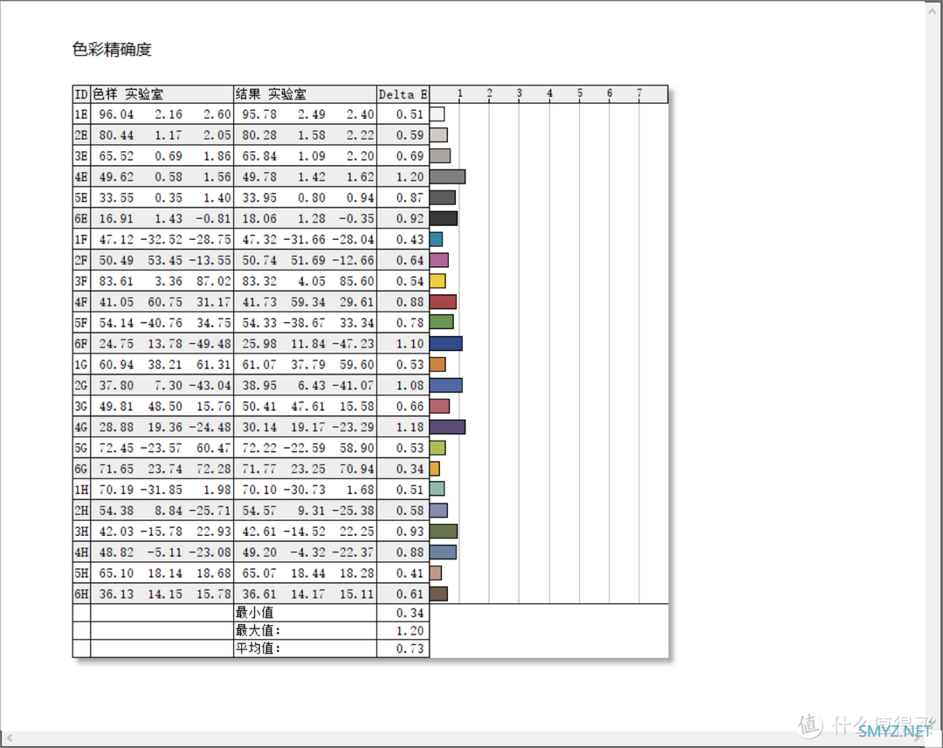Click the gray bar swatch for row 3E
Viewport: 943px width, 748px height.
click(x=440, y=155)
